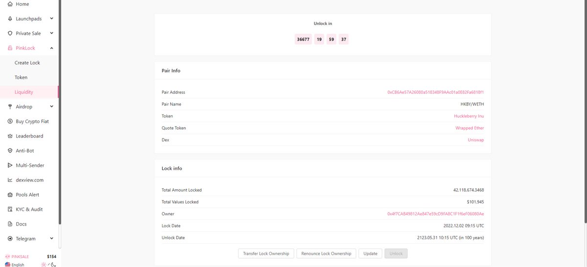
Task: Click the Private Sale shield icon
Action: pos(10,33)
